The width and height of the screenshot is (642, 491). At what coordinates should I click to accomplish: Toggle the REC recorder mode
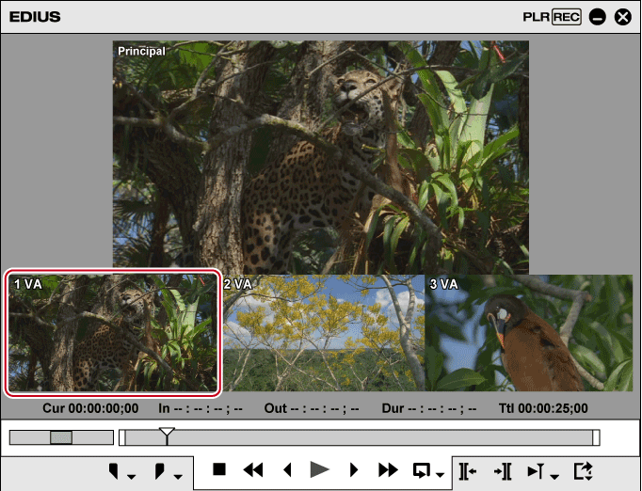point(567,17)
